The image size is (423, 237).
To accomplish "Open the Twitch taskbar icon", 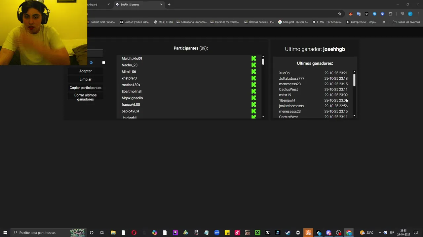I will coord(175,233).
